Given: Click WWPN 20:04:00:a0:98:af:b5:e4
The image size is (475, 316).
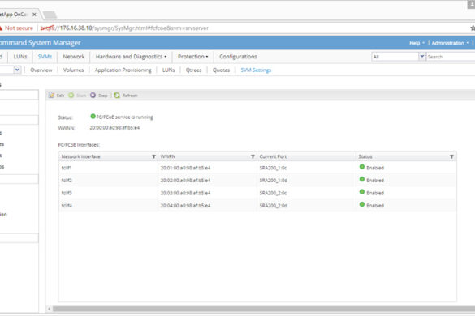Looking at the screenshot, I should coord(185,206).
